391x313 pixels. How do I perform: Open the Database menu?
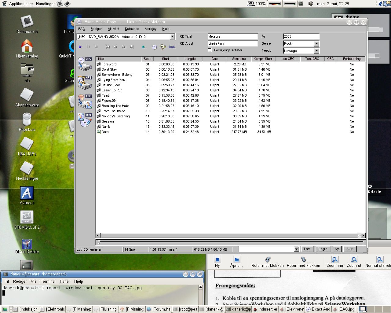point(132,29)
